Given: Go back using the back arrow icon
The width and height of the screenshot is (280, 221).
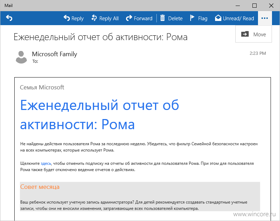Looking at the screenshot, I should (x=9, y=18).
